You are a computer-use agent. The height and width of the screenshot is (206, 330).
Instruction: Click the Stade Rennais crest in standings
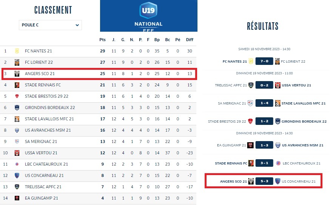click(x=17, y=85)
